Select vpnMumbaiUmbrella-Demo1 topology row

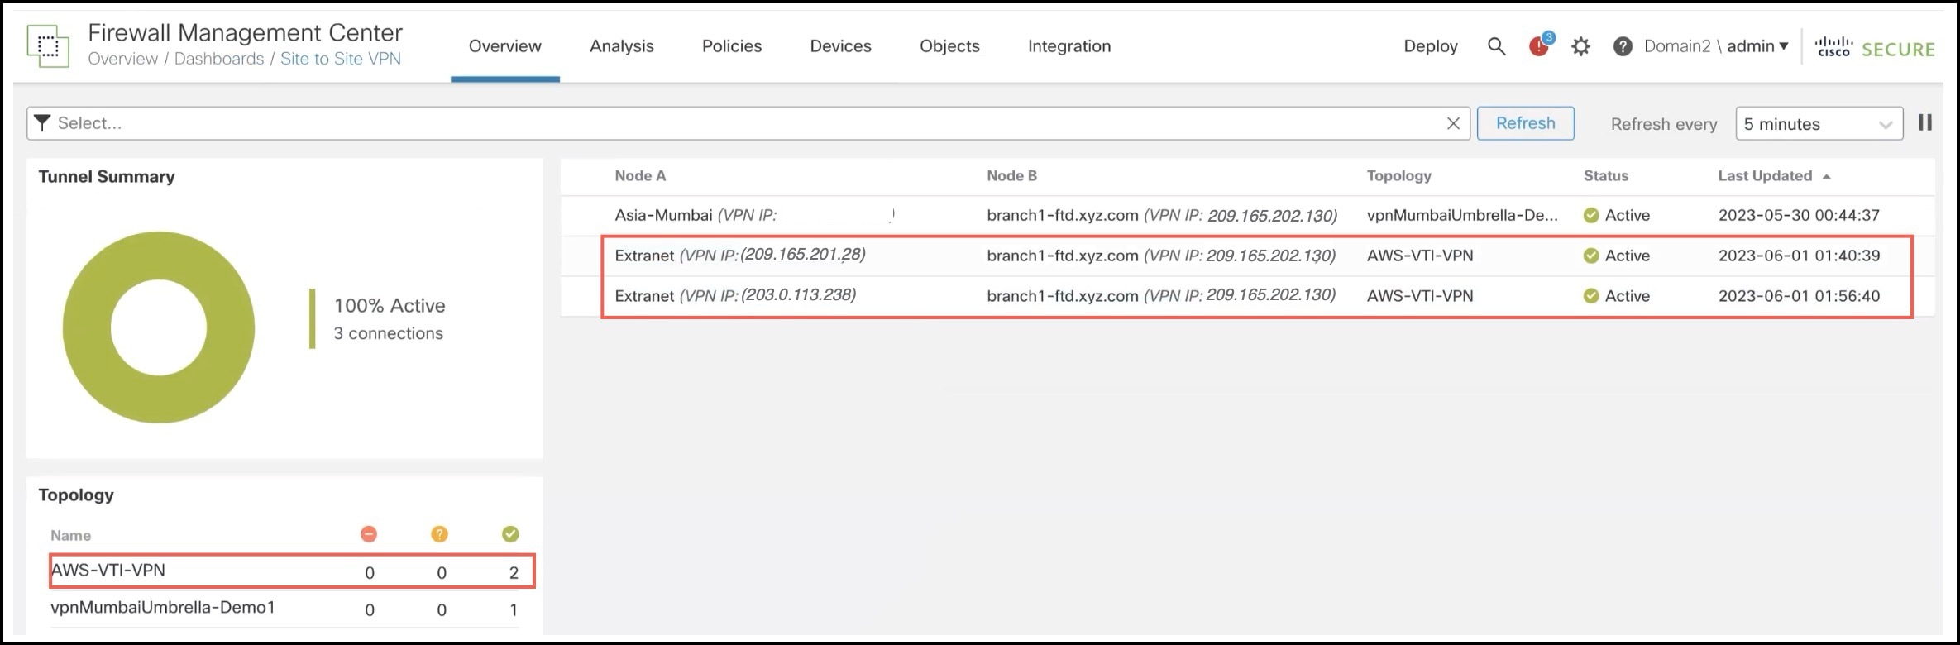click(284, 609)
